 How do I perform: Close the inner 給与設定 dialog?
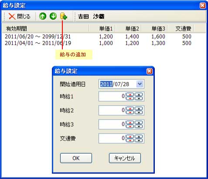[150, 71]
